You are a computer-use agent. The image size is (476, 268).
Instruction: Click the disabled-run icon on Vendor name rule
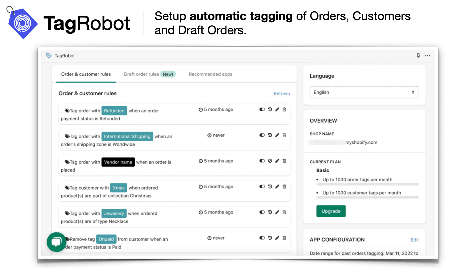click(270, 161)
